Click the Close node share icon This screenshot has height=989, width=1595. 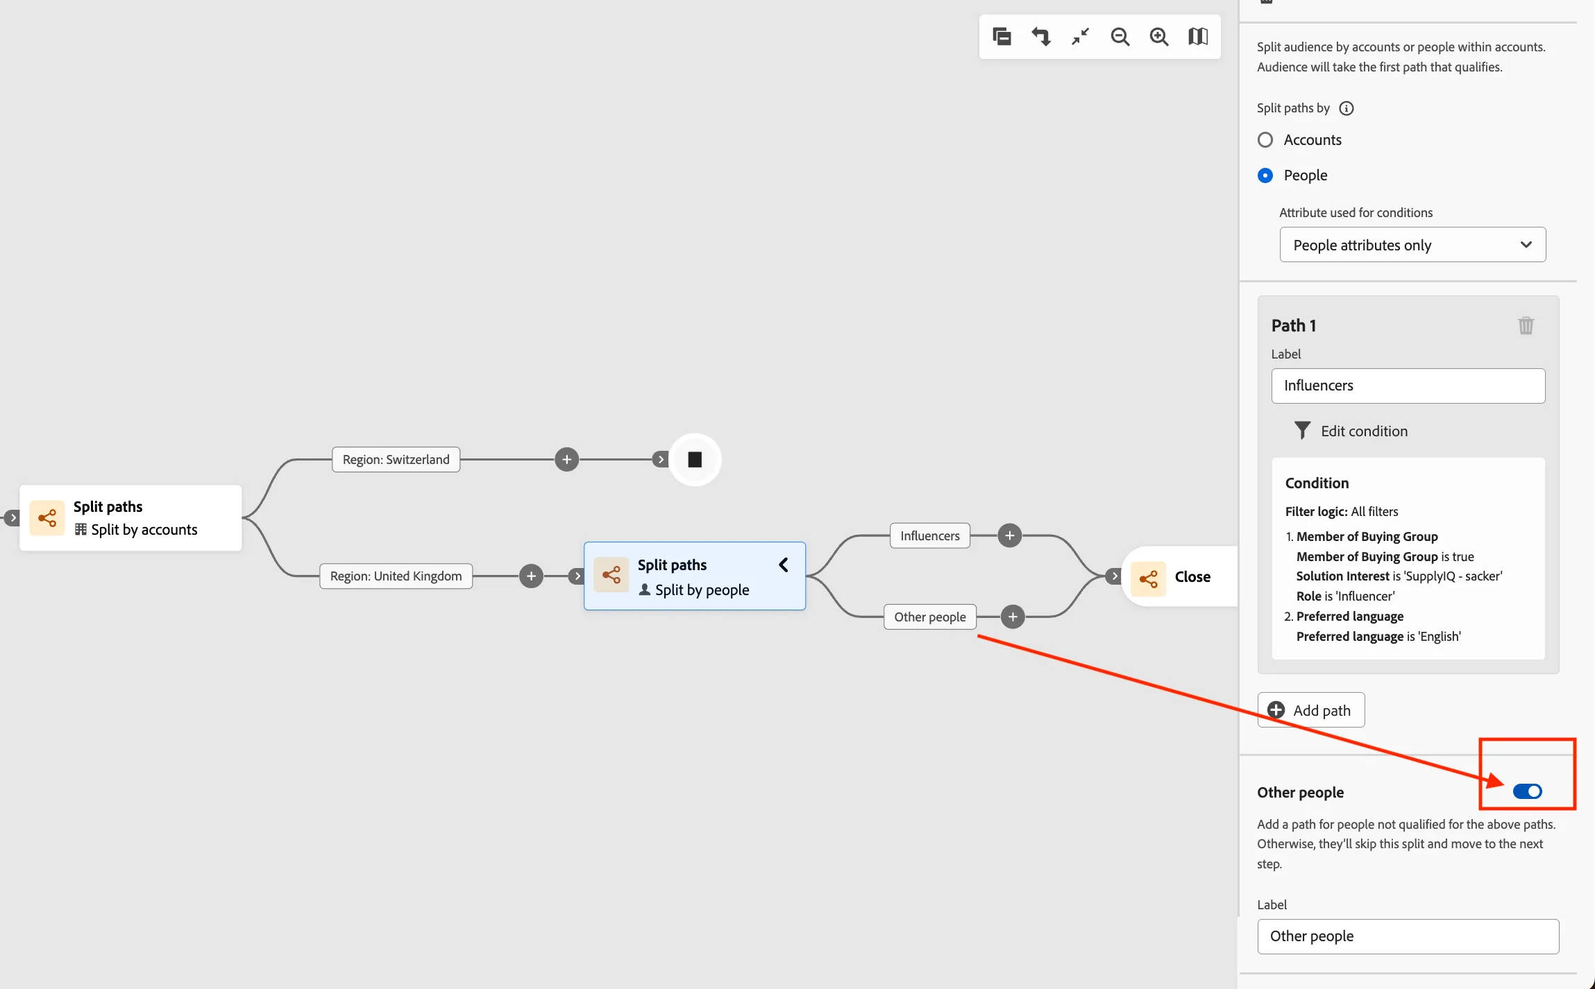pos(1148,578)
